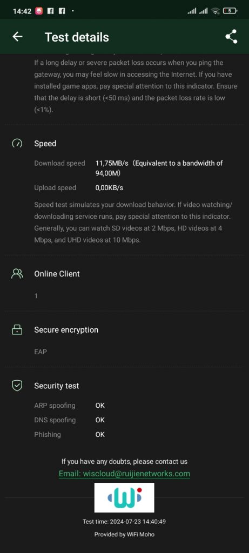Click the Security test shield icon
The width and height of the screenshot is (249, 553).
(x=17, y=386)
